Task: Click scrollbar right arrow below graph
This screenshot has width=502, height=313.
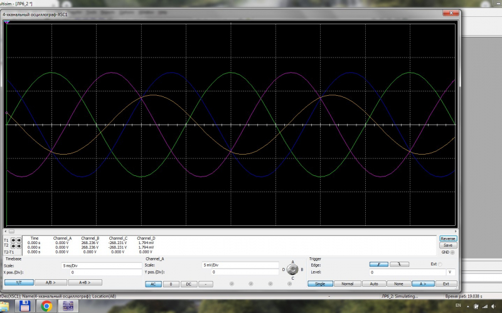Action: tap(456, 231)
